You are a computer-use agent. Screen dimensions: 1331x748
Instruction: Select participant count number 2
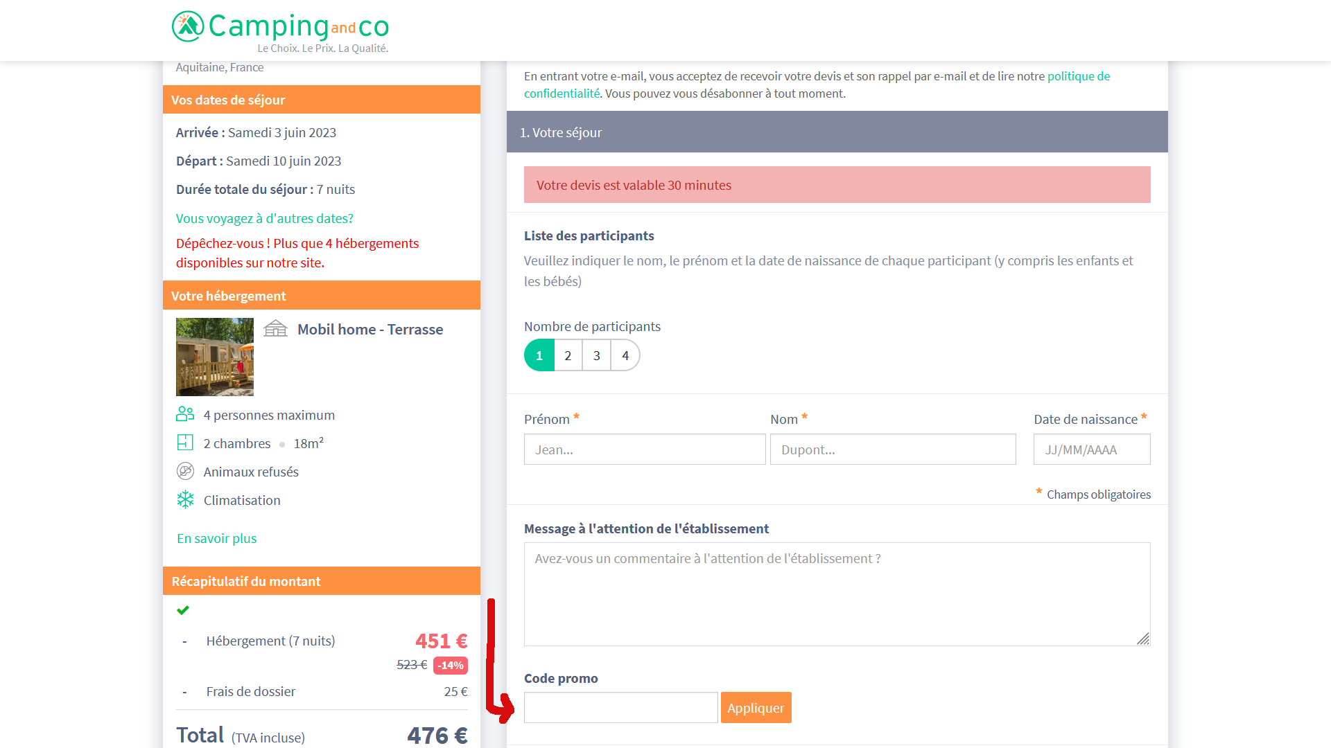(567, 355)
